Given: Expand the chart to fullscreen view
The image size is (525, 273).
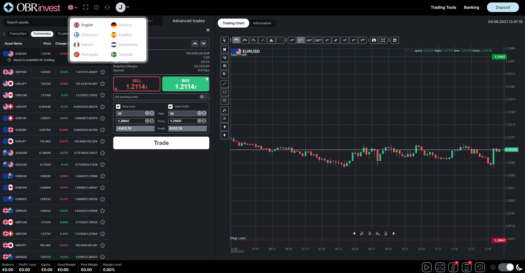Looking at the screenshot, I should (383, 40).
